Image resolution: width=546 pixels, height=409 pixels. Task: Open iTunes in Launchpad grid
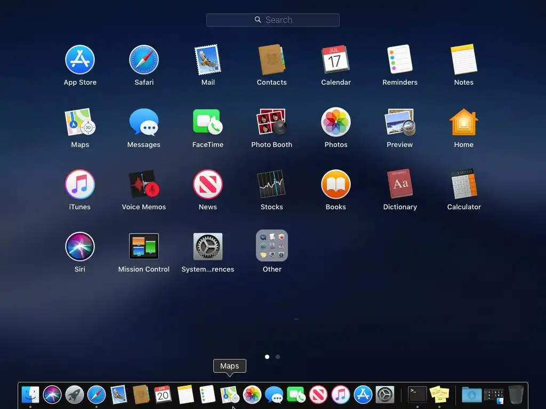(x=80, y=184)
